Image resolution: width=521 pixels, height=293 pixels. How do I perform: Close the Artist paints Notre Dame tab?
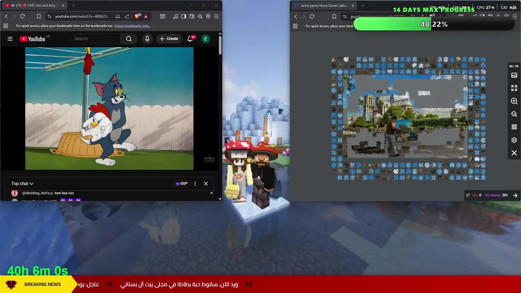[x=353, y=6]
